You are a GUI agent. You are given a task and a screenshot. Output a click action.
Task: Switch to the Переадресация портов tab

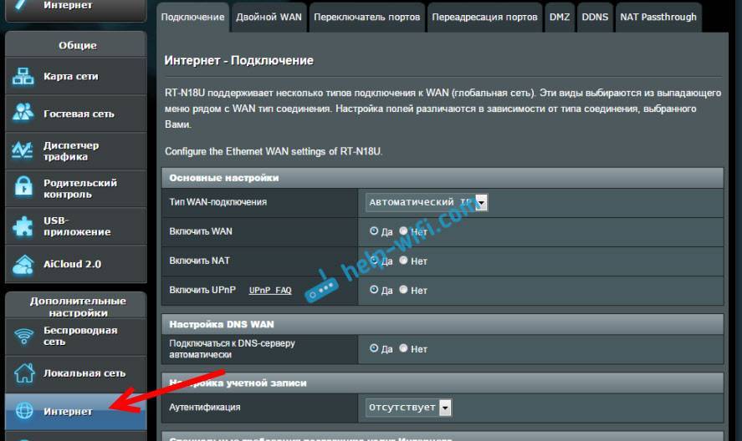(x=484, y=17)
